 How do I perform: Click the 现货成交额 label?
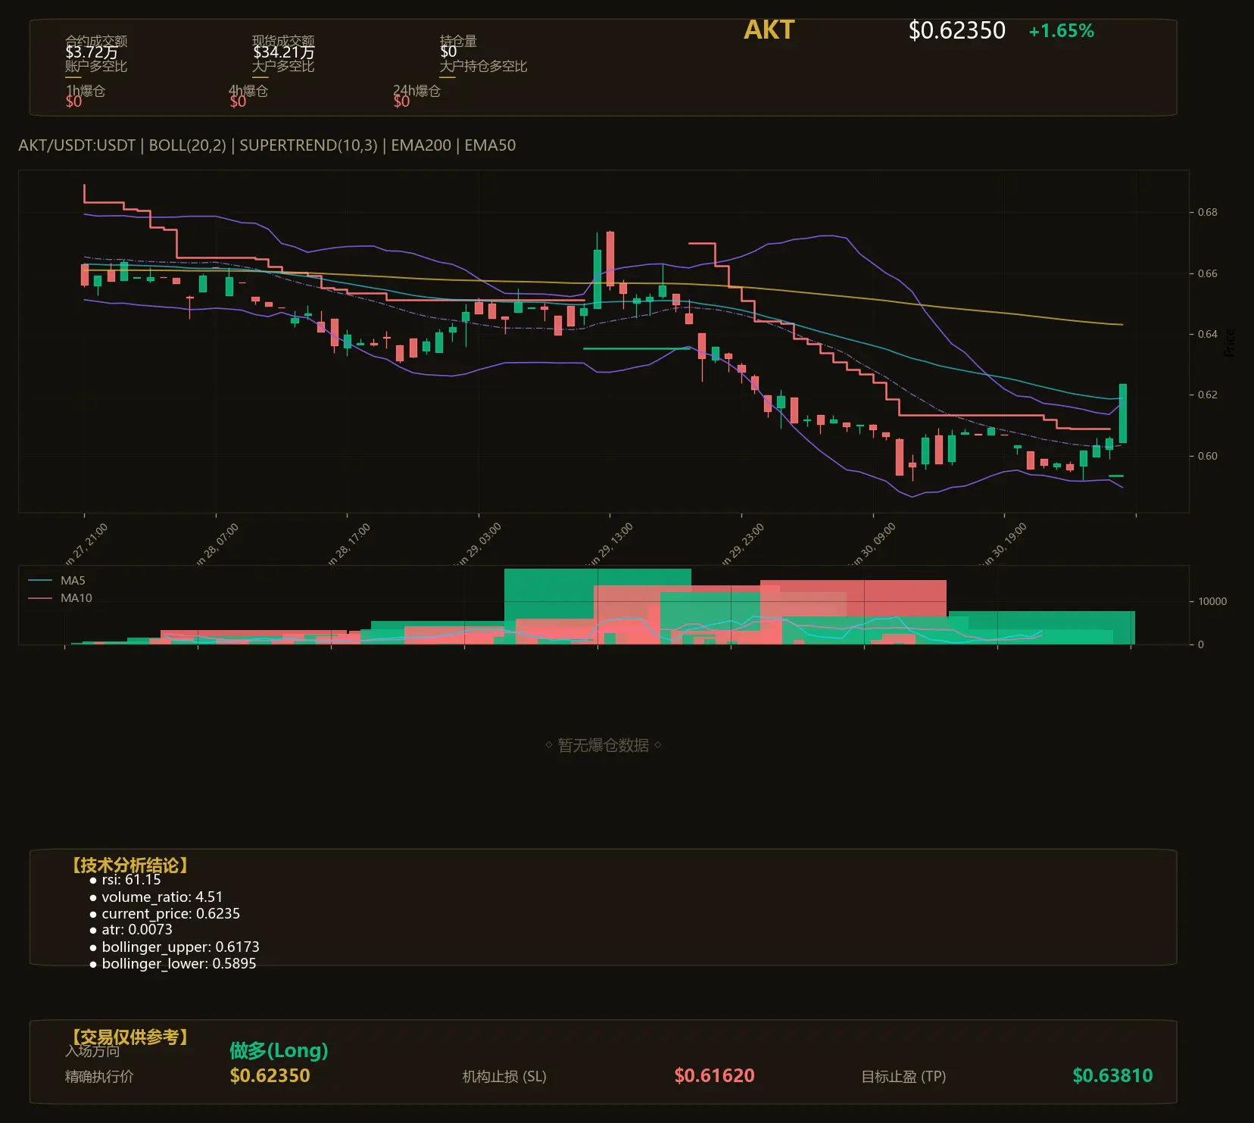(283, 40)
